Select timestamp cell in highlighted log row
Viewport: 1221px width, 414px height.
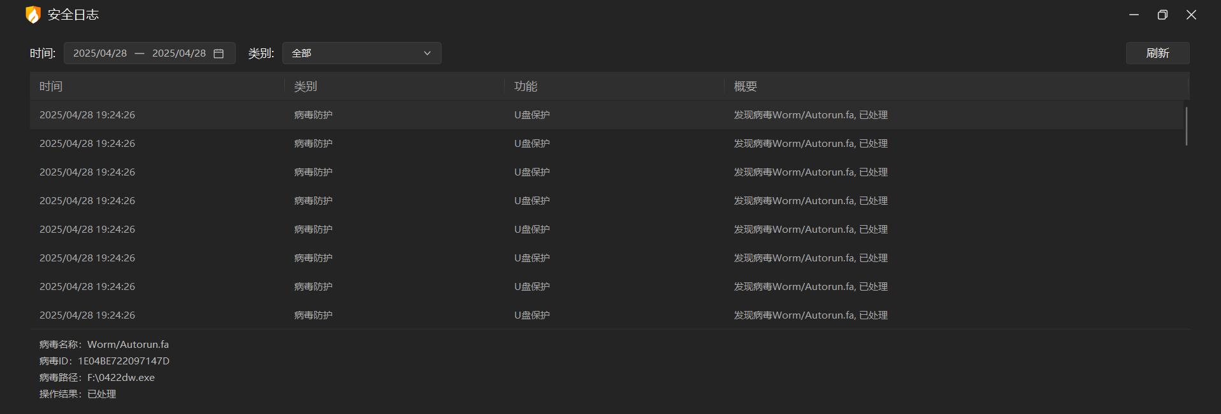point(87,115)
